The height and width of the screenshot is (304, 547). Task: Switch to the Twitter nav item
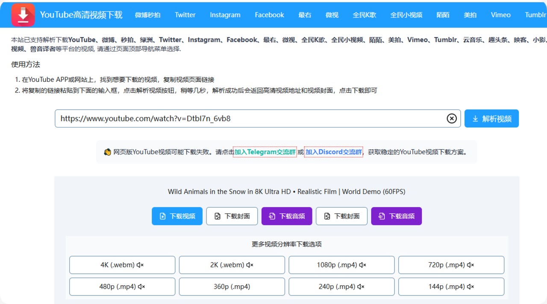(185, 15)
